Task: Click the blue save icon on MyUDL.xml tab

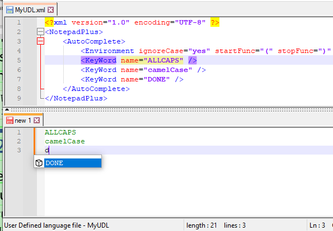Action: [x=10, y=9]
